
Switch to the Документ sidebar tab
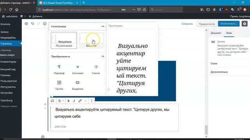click(216, 33)
